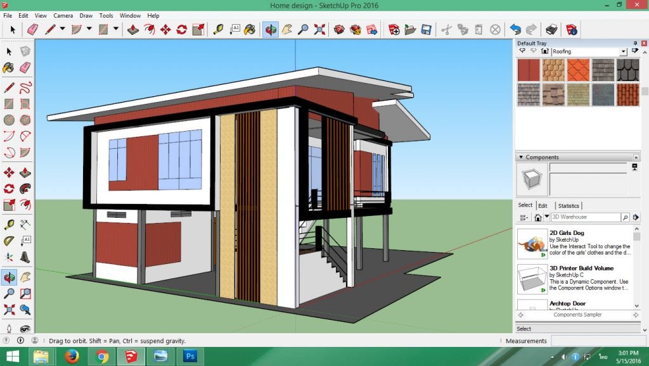
Task: Open Firefox from the taskbar
Action: [x=72, y=356]
